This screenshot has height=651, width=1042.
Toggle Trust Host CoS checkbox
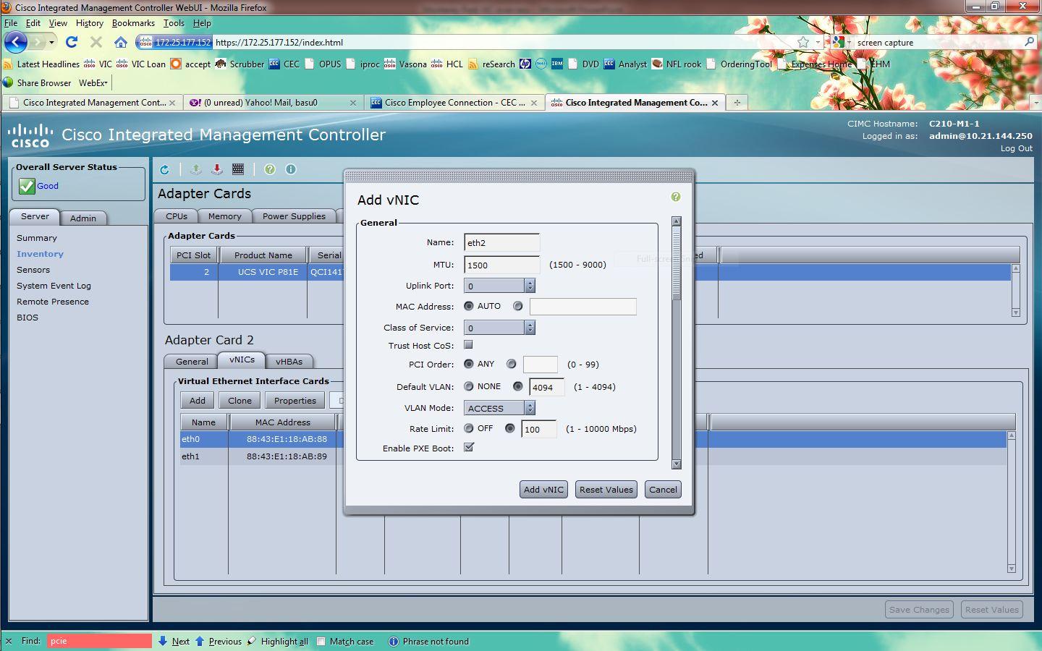pos(468,345)
